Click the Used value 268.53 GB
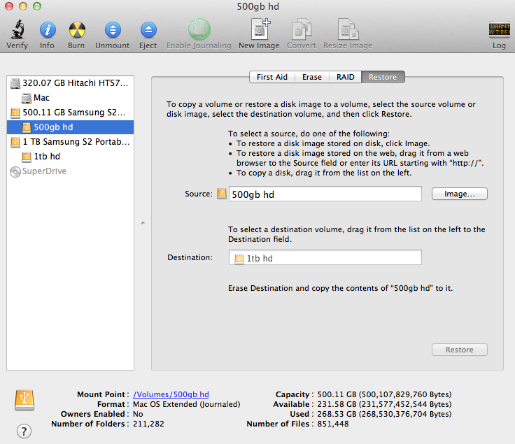 (x=384, y=414)
